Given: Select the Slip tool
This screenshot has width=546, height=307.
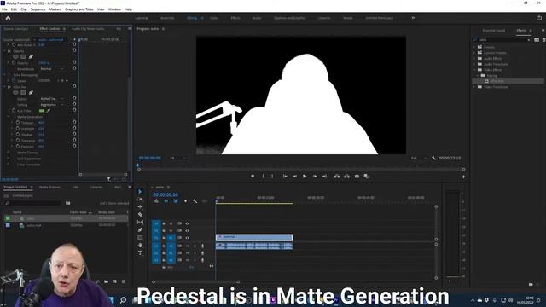Looking at the screenshot, I should [x=140, y=222].
